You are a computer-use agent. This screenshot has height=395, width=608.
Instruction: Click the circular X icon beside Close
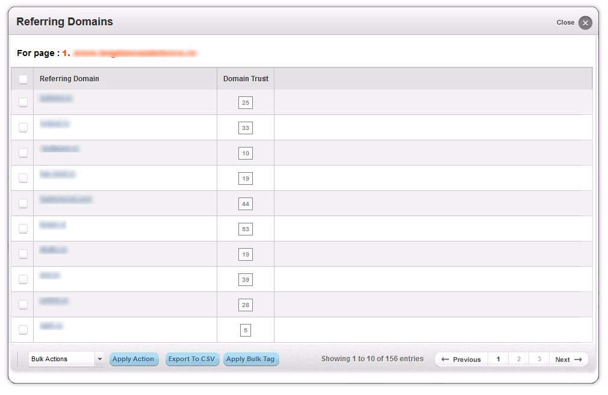[585, 22]
